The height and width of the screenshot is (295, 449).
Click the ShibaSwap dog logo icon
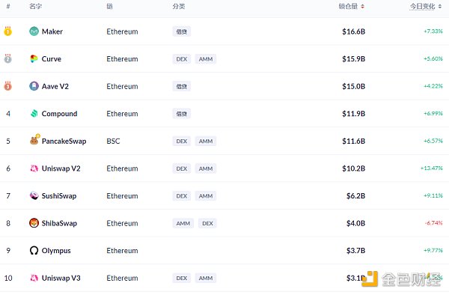(34, 223)
